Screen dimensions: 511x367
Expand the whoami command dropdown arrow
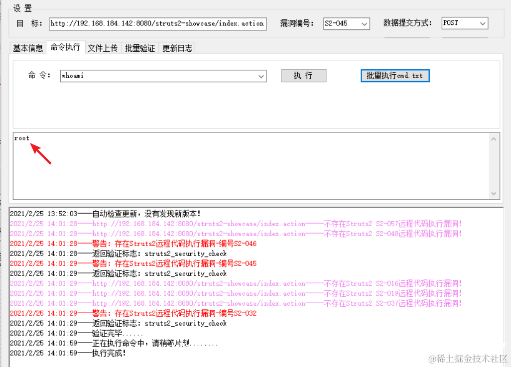pos(261,76)
